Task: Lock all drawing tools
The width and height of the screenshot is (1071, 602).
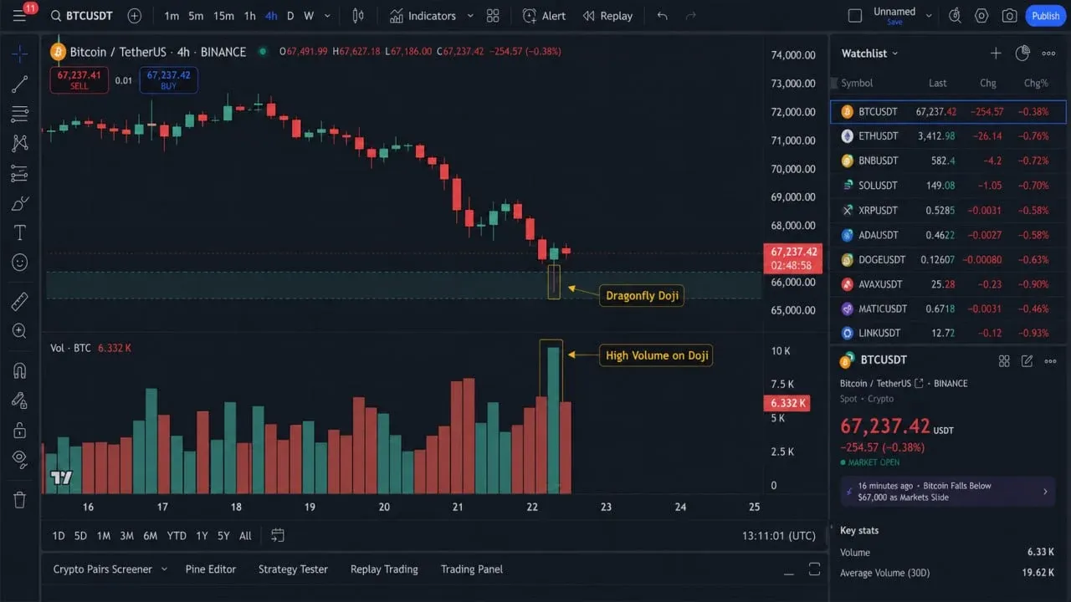Action: tap(20, 430)
